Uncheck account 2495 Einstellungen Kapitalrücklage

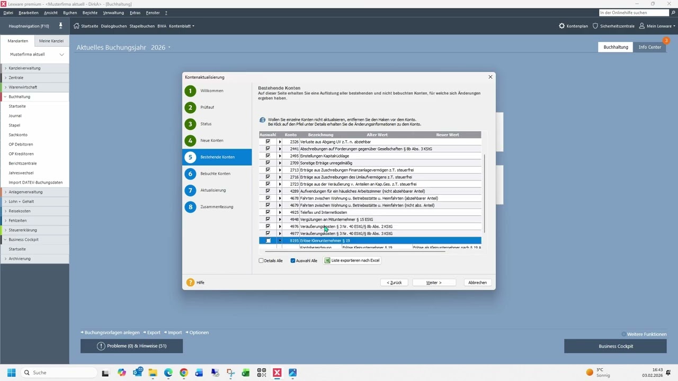(268, 156)
